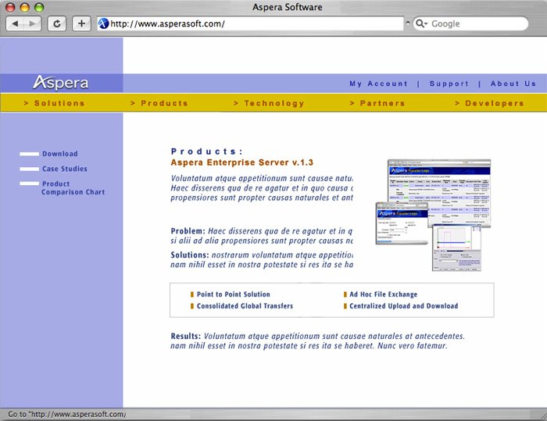
Task: Focus the Google search field
Action: coord(471,23)
